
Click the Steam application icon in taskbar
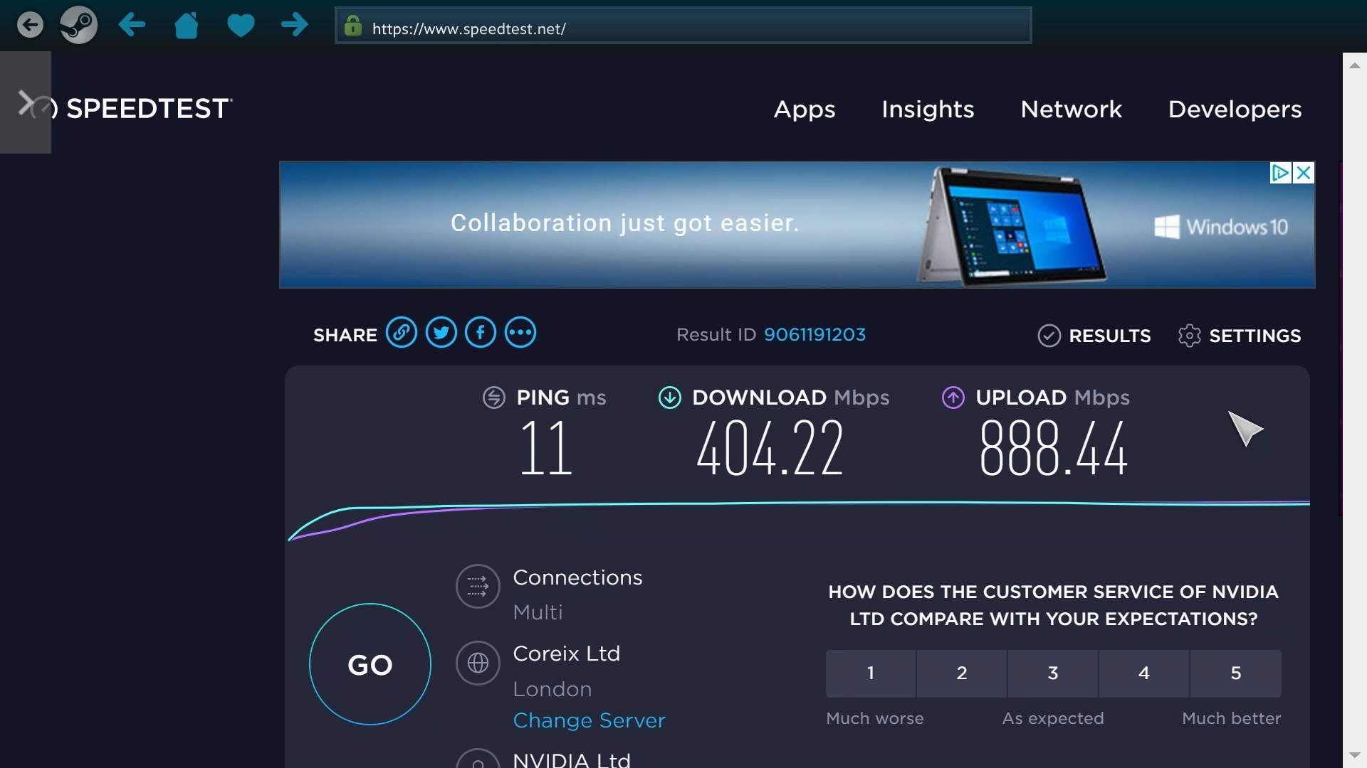(78, 24)
